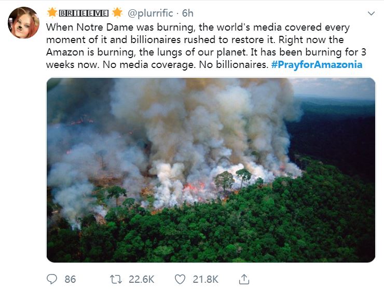The height and width of the screenshot is (289, 384).
Task: Click the star emoji after the display name
Action: (117, 12)
